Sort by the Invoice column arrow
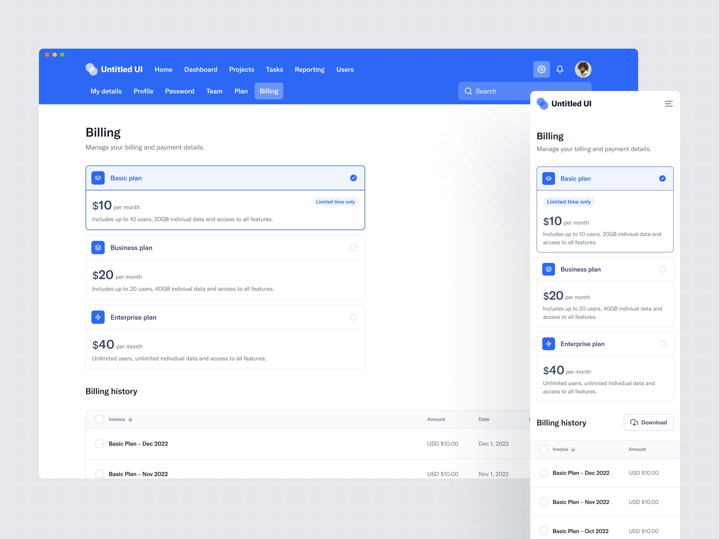The image size is (719, 539). pyautogui.click(x=130, y=419)
